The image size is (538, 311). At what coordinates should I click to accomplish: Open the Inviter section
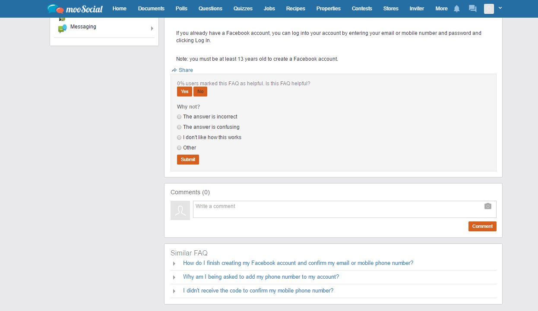[x=417, y=9]
